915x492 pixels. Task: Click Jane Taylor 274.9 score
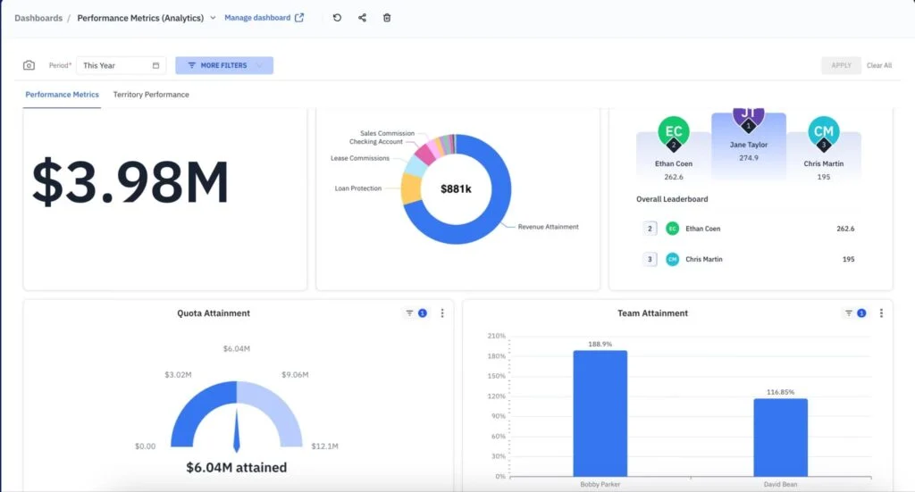point(749,157)
